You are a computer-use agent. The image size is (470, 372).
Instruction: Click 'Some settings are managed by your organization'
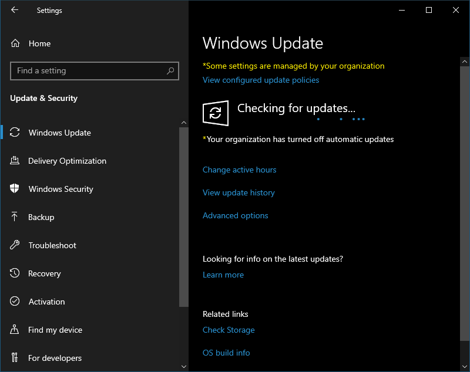(293, 66)
